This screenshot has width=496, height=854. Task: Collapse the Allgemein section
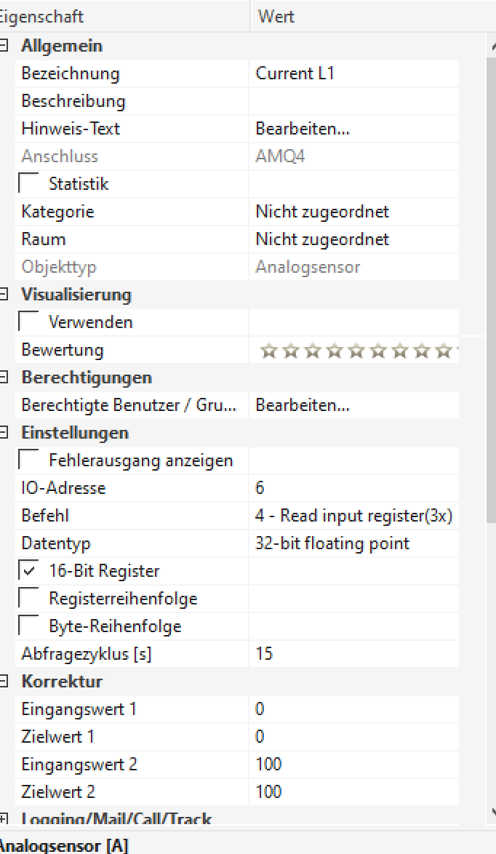click(x=4, y=46)
